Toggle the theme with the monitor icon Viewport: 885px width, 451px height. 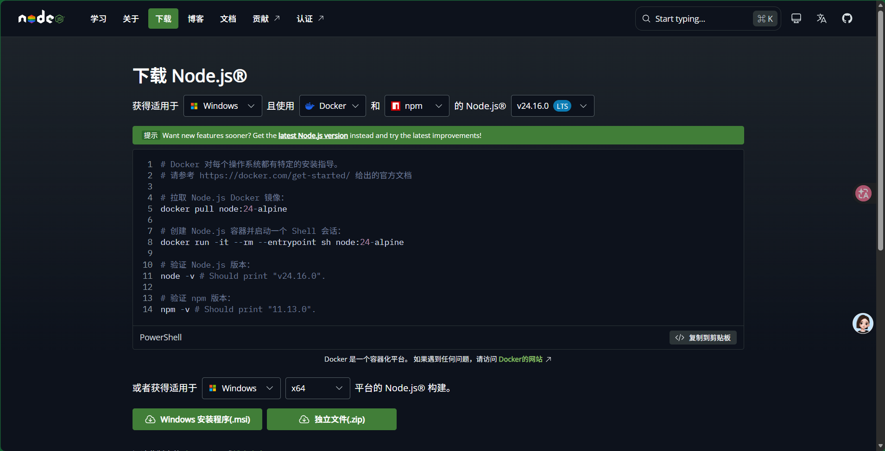click(796, 19)
